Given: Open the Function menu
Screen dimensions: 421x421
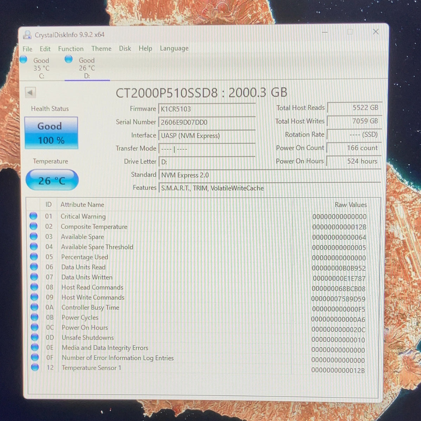Looking at the screenshot, I should (71, 49).
